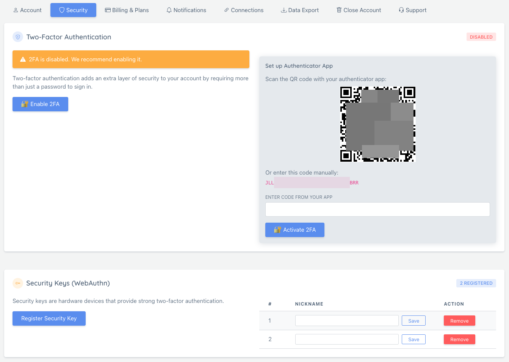Save the nickname for security key 1
The width and height of the screenshot is (509, 362).
pos(413,320)
